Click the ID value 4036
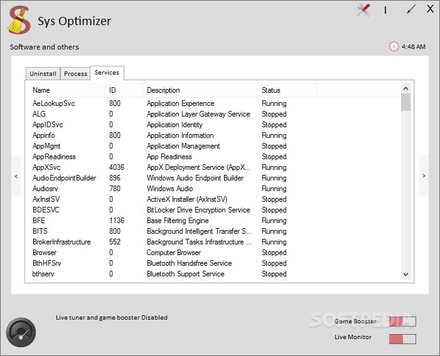The width and height of the screenshot is (440, 356). pos(117,167)
